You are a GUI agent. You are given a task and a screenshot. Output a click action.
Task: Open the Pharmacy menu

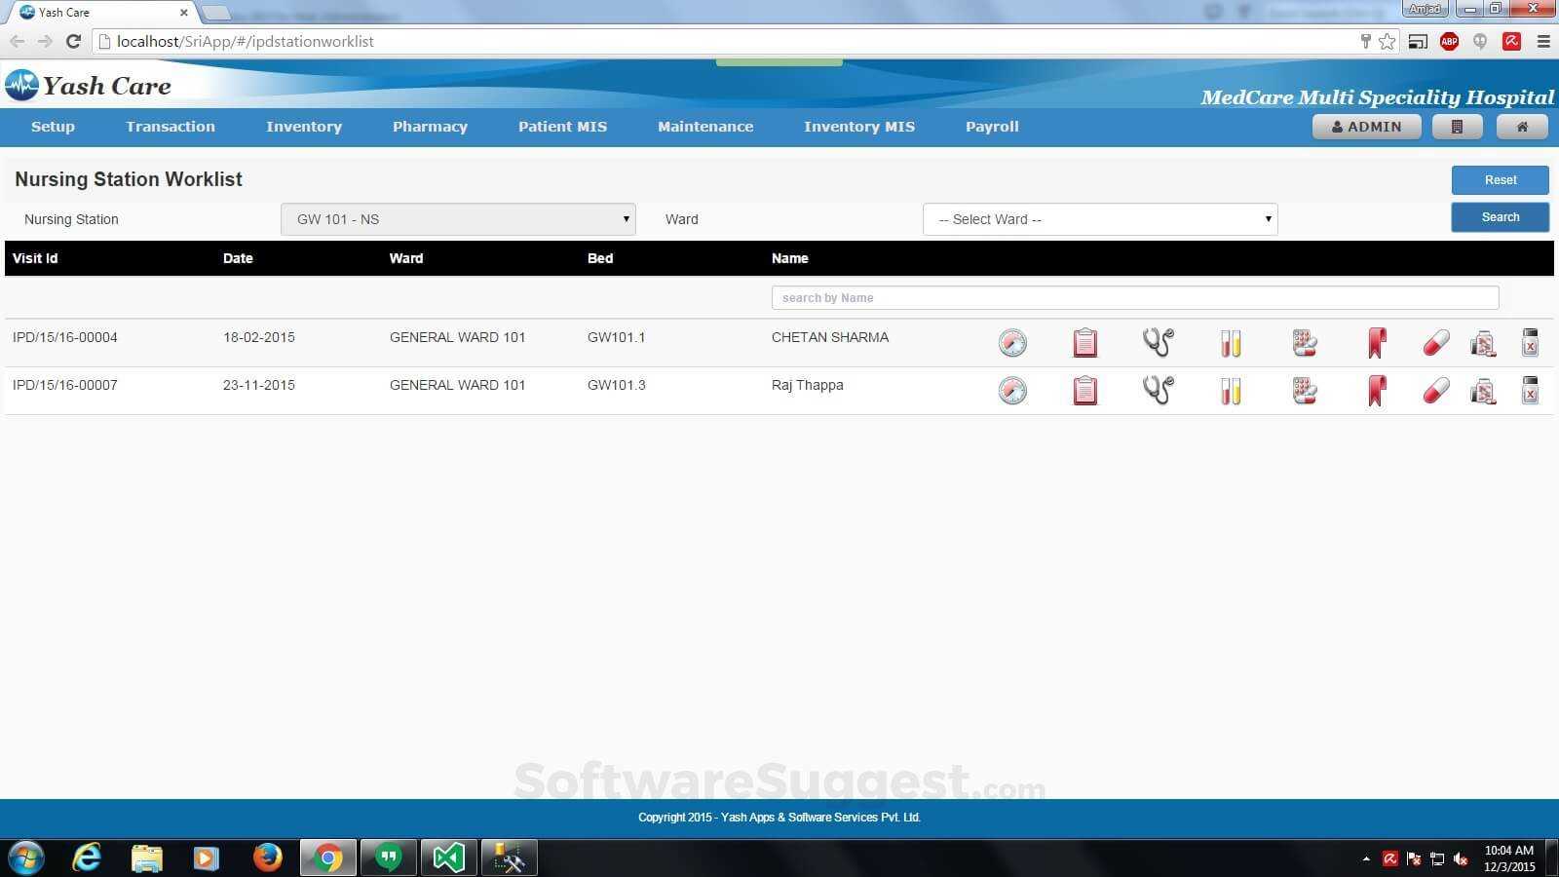tap(430, 127)
